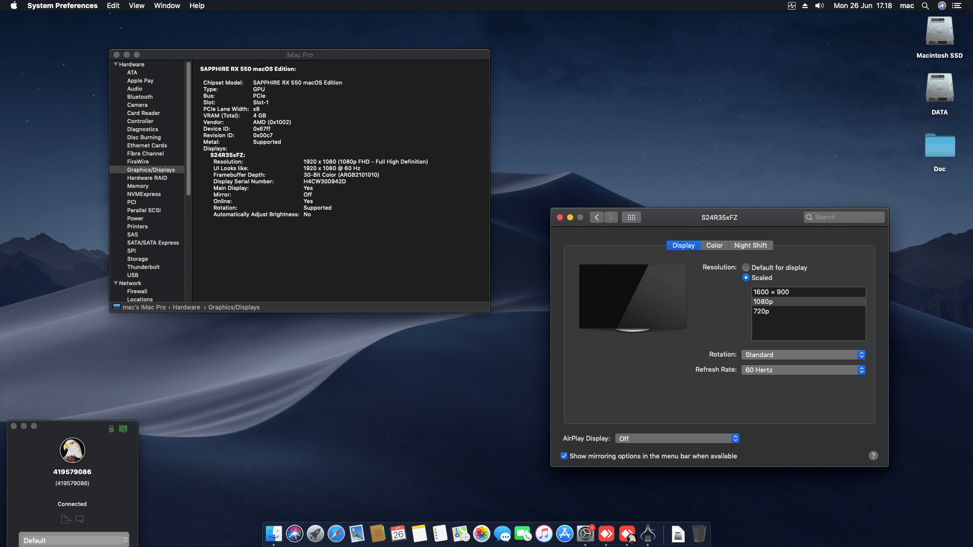Collapse the Network tree section

click(x=116, y=283)
